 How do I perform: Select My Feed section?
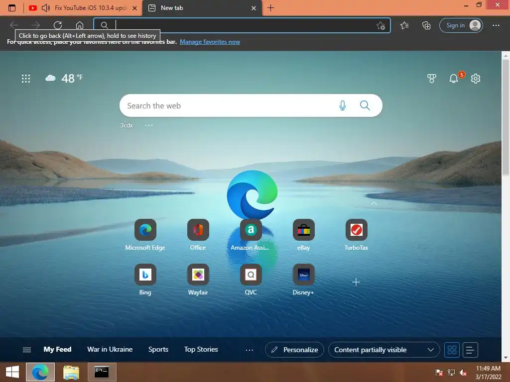(57, 349)
